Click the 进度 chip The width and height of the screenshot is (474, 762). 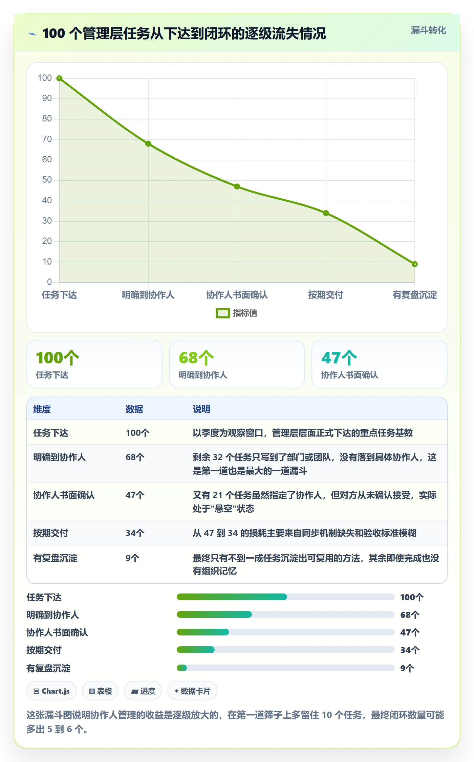coord(143,691)
